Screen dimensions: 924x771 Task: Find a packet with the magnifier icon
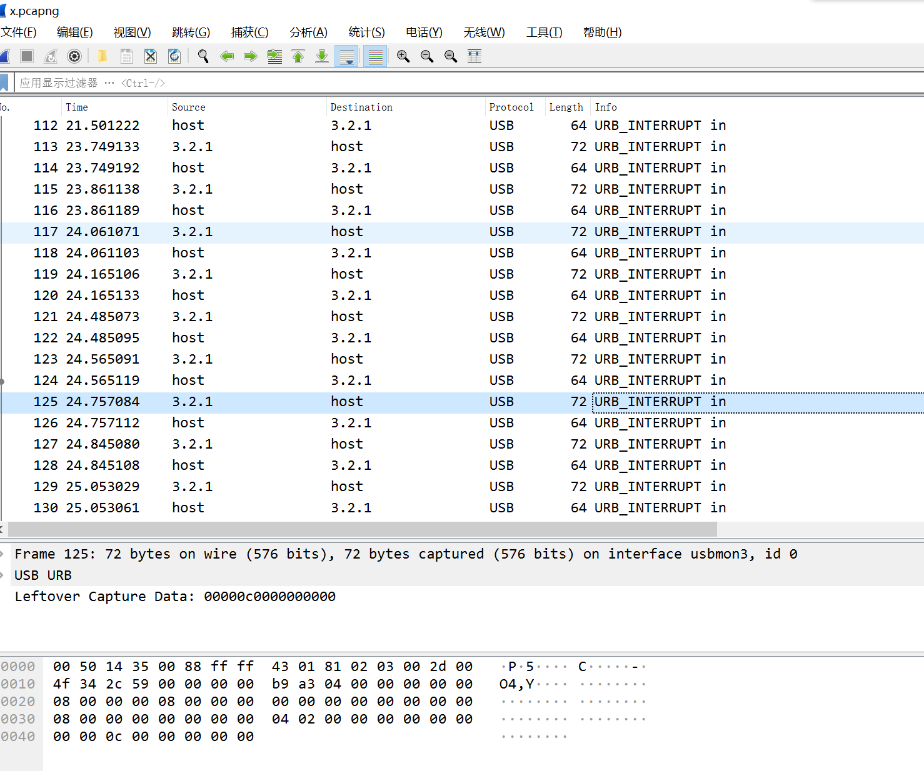tap(203, 56)
